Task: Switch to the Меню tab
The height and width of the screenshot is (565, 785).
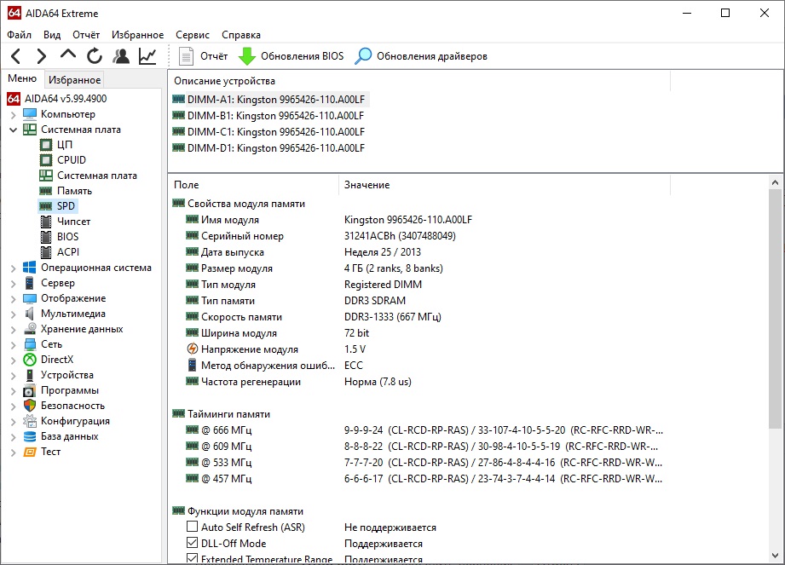Action: click(x=22, y=78)
